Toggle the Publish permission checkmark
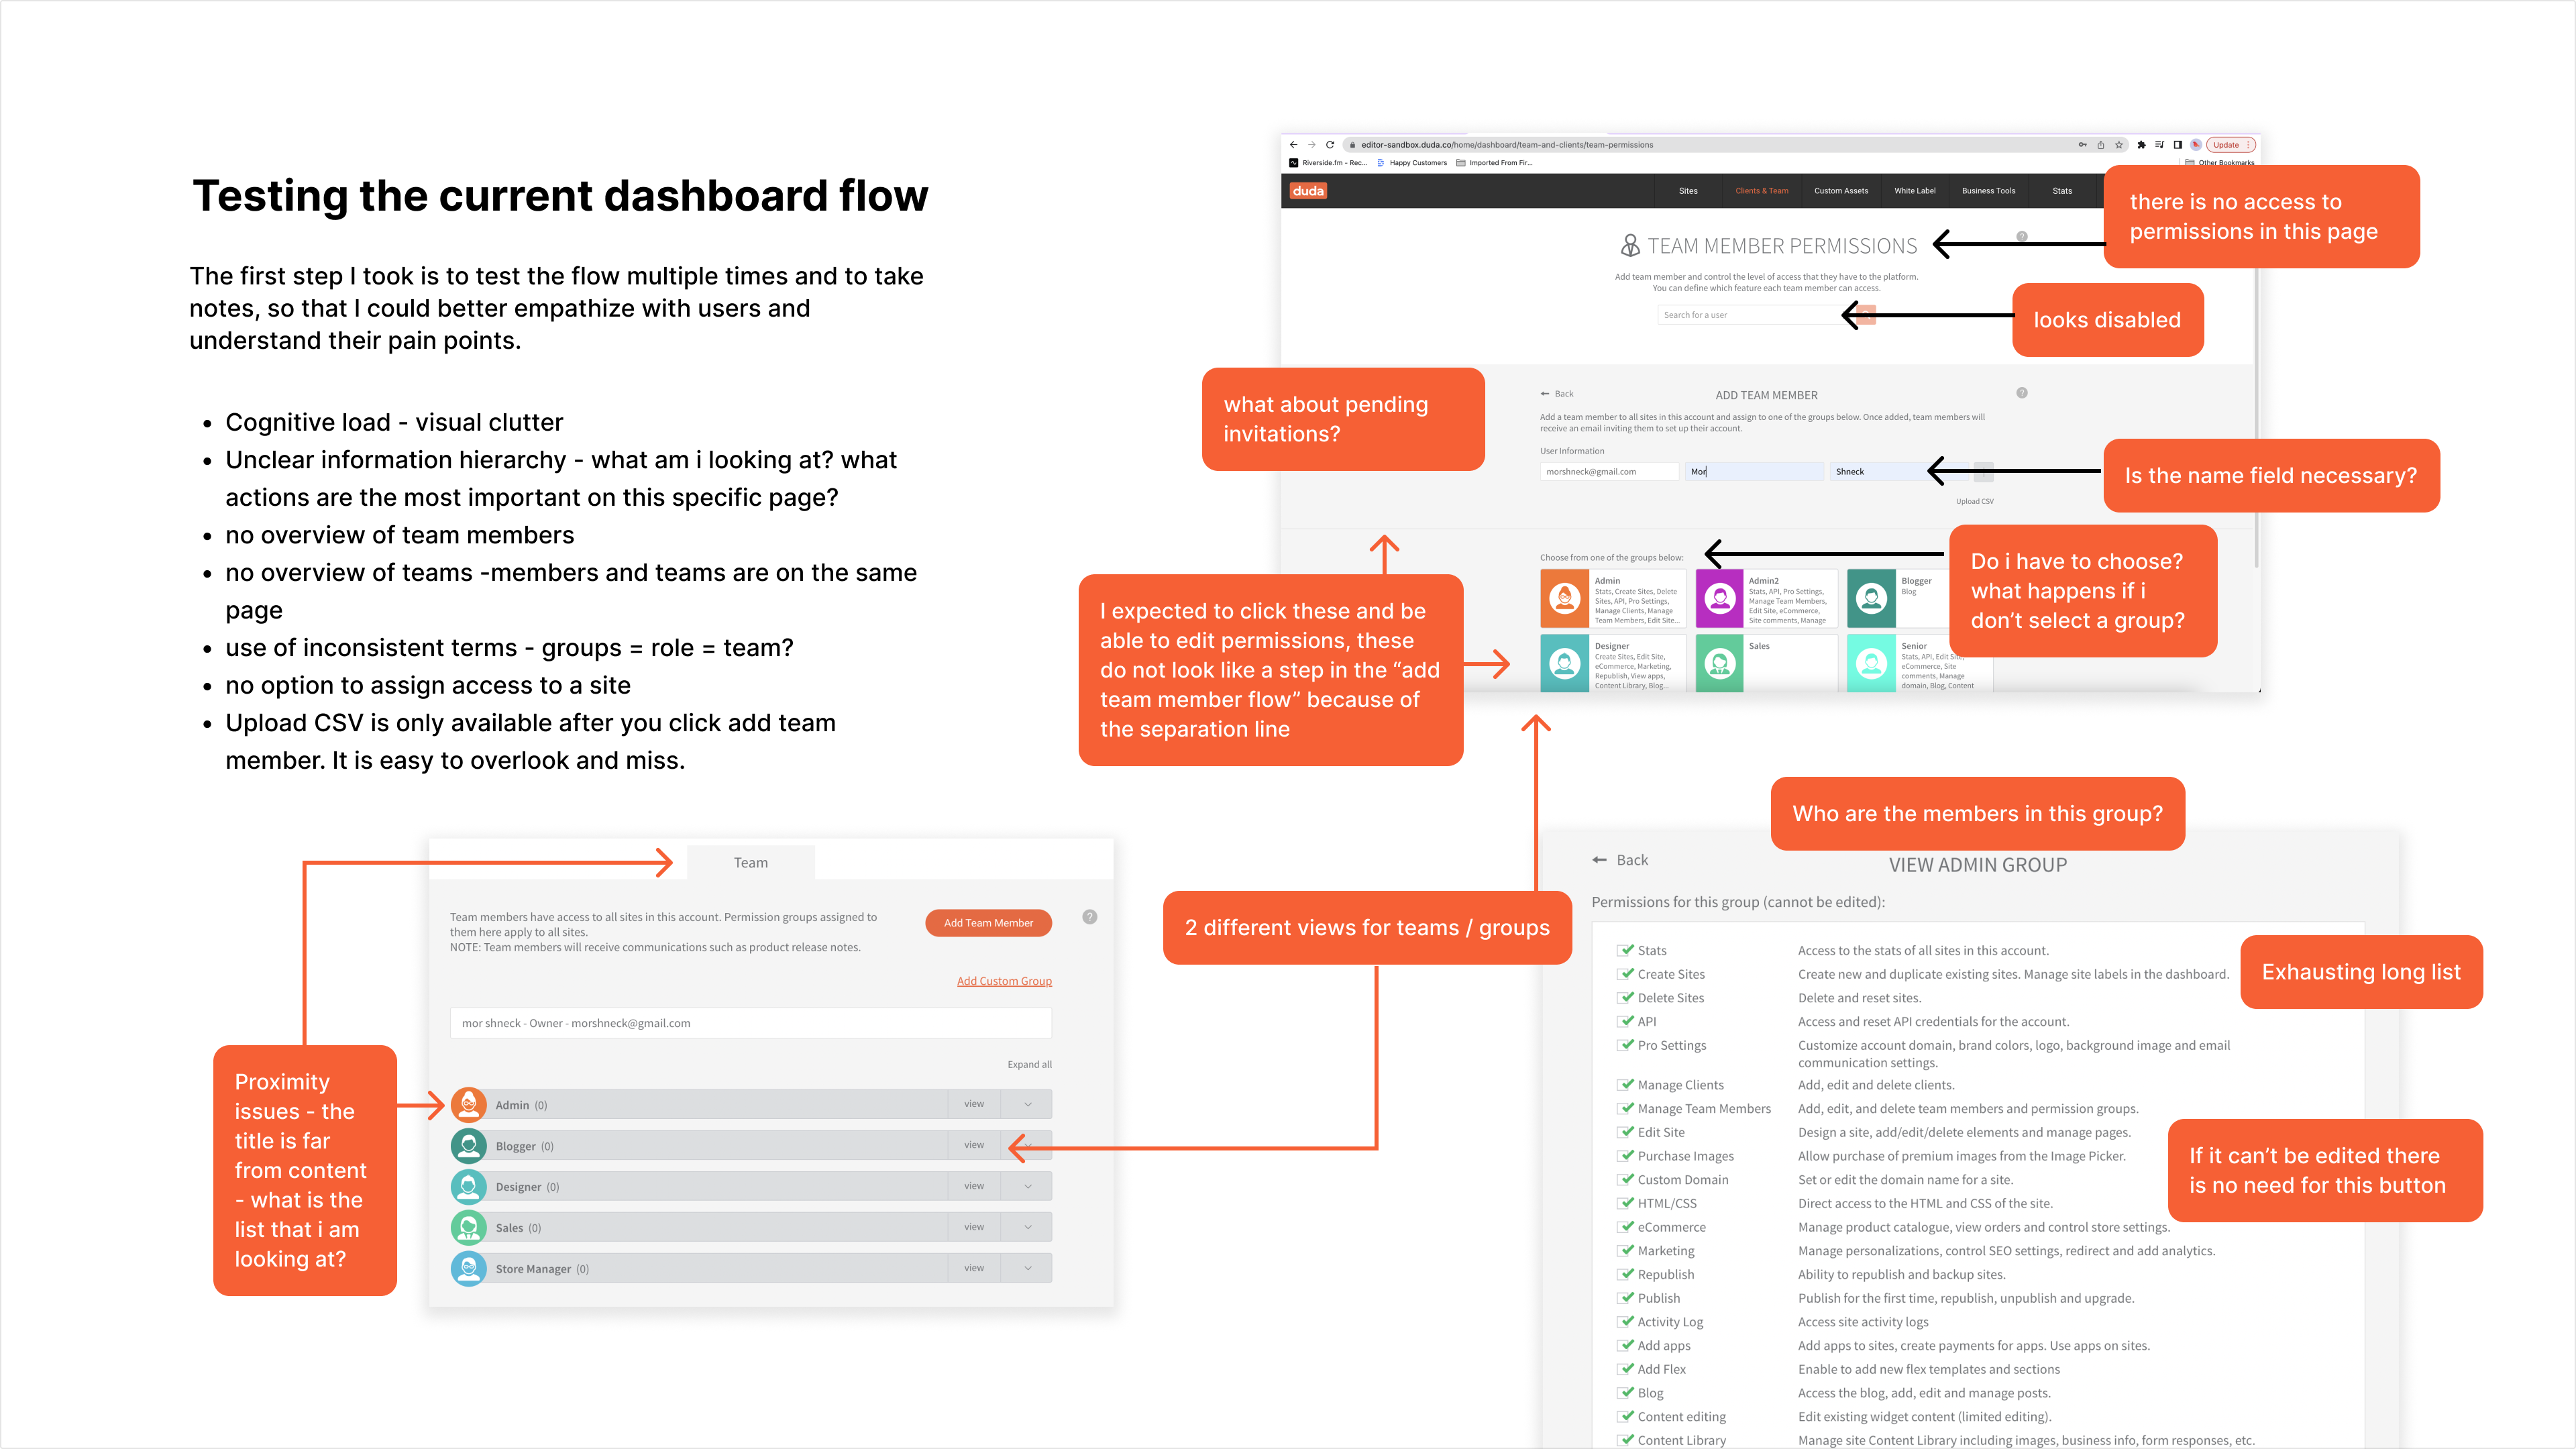This screenshot has width=2576, height=1449. pos(1627,1297)
